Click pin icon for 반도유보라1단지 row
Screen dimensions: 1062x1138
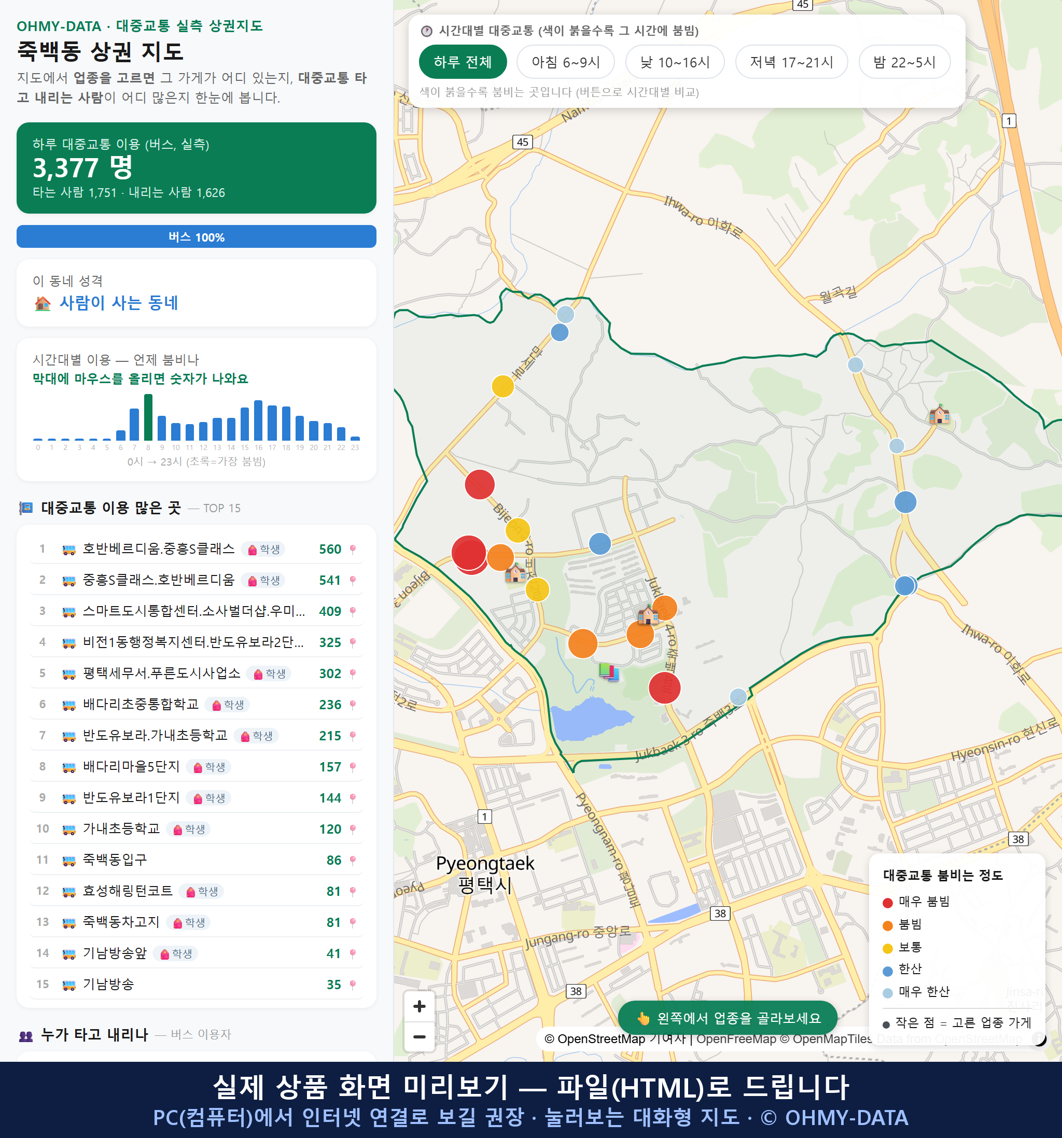pyautogui.click(x=353, y=798)
